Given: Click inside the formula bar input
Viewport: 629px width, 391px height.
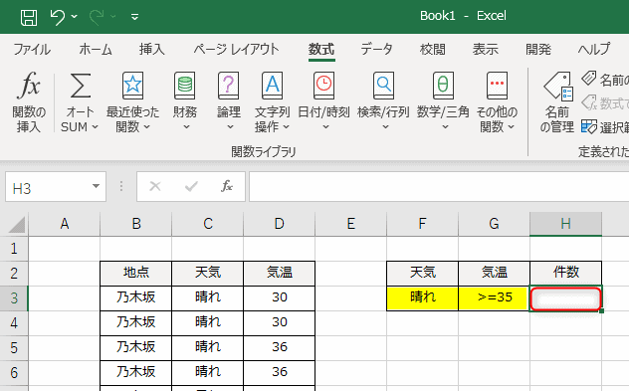Looking at the screenshot, I should coord(439,186).
